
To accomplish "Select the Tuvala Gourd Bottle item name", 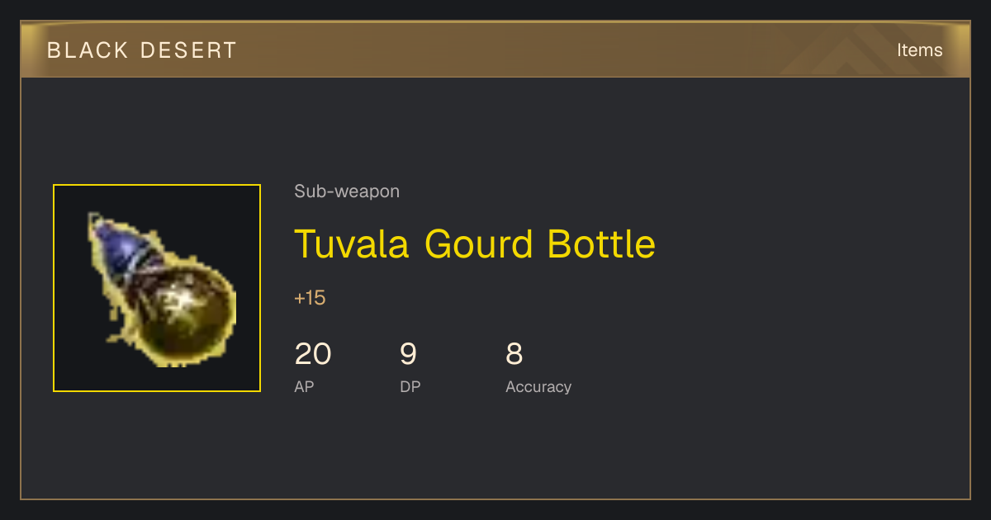I will (x=475, y=243).
